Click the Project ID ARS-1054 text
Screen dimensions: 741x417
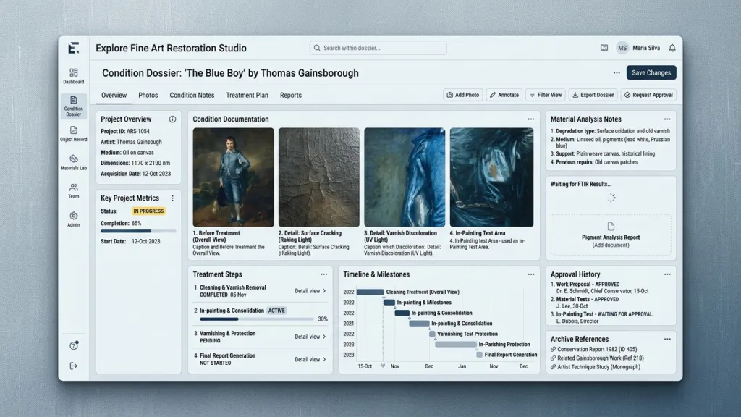tap(124, 132)
